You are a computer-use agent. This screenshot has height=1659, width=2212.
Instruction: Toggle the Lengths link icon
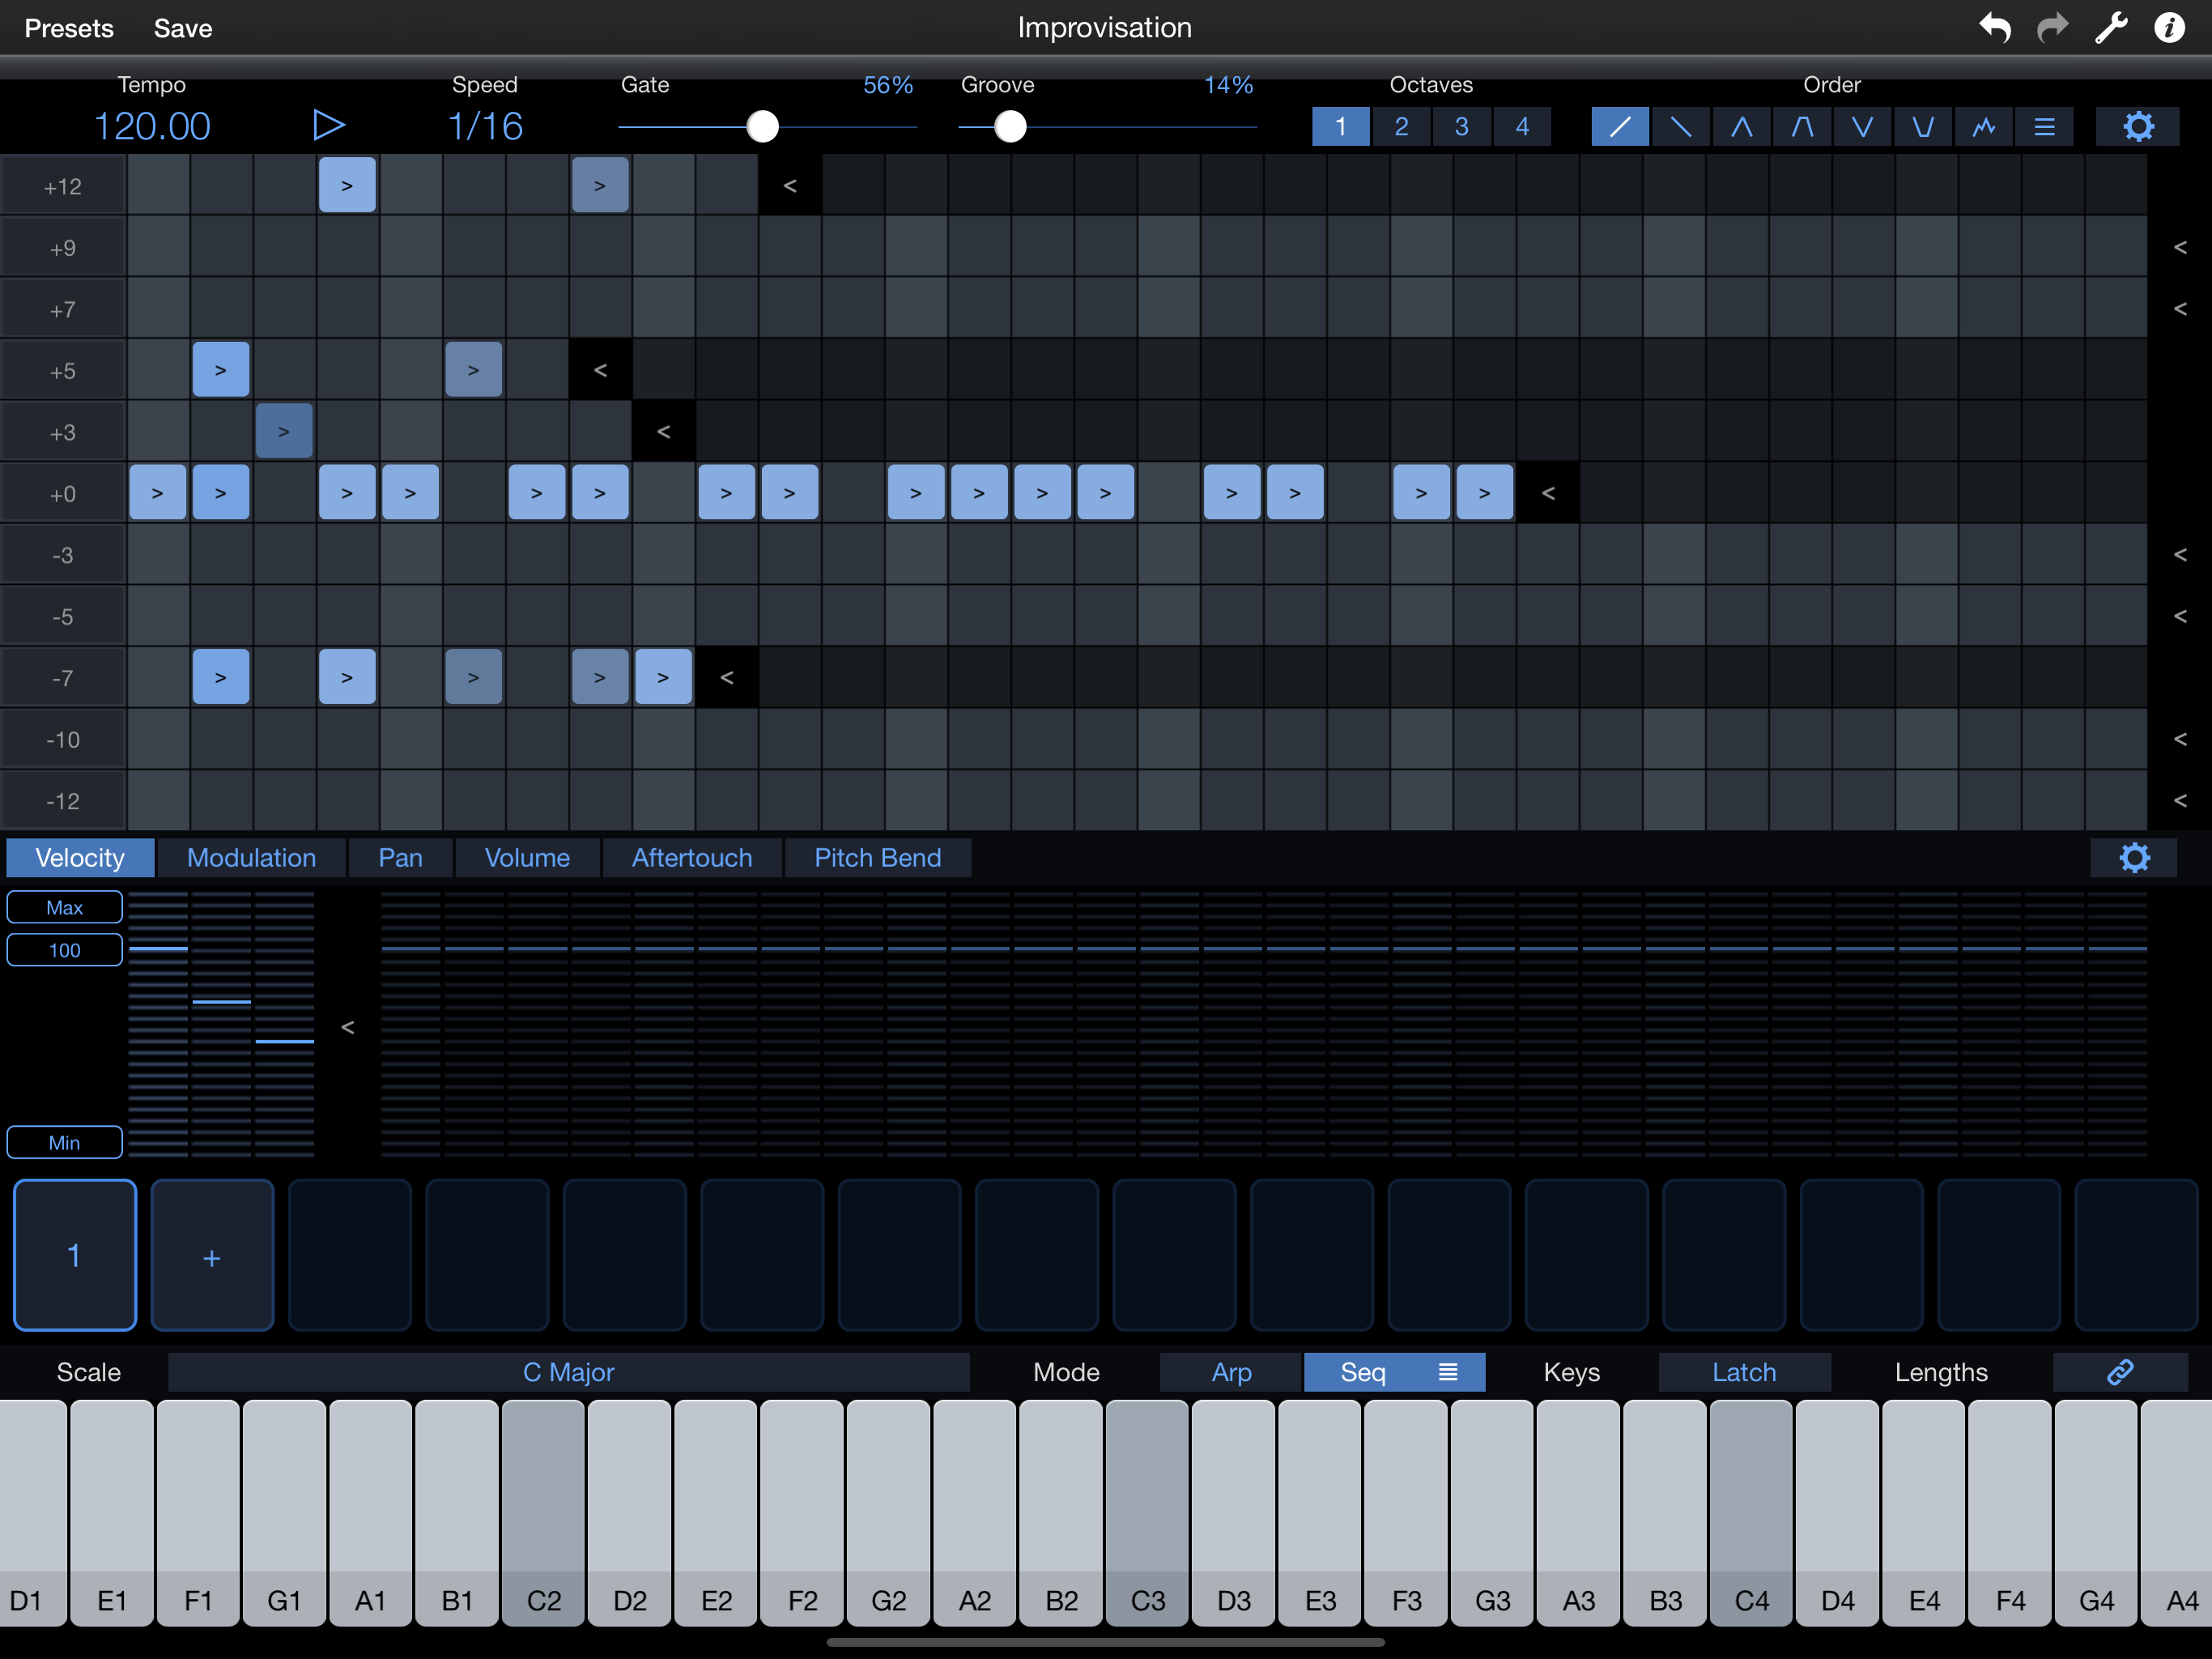click(2120, 1371)
